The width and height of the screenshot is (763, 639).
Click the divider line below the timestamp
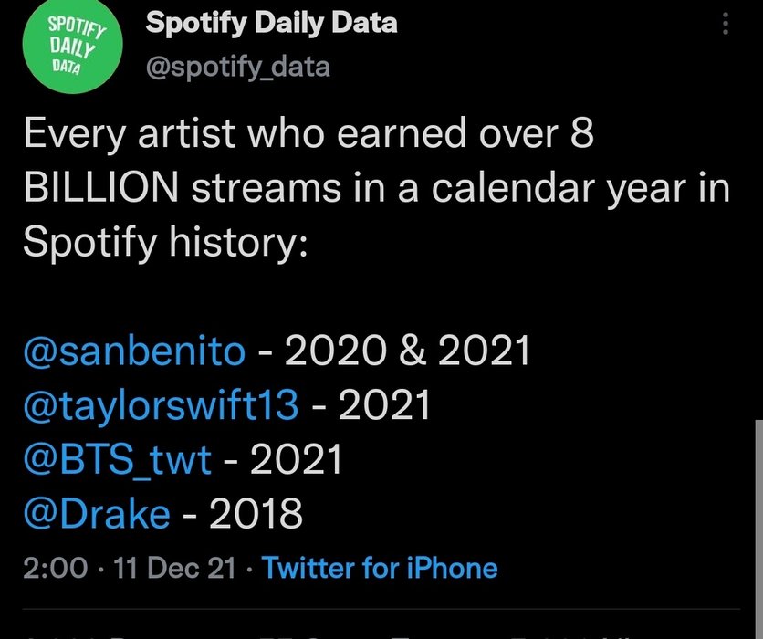[381, 609]
